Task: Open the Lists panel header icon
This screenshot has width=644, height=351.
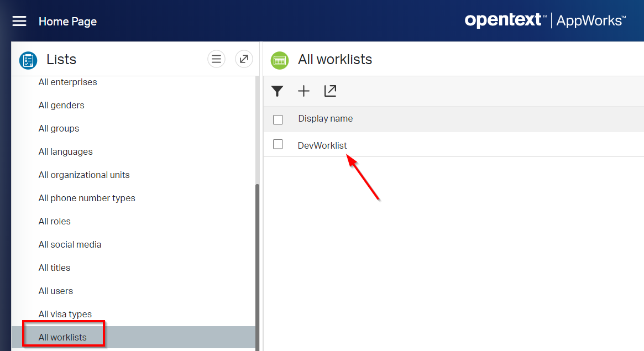Action: point(28,61)
